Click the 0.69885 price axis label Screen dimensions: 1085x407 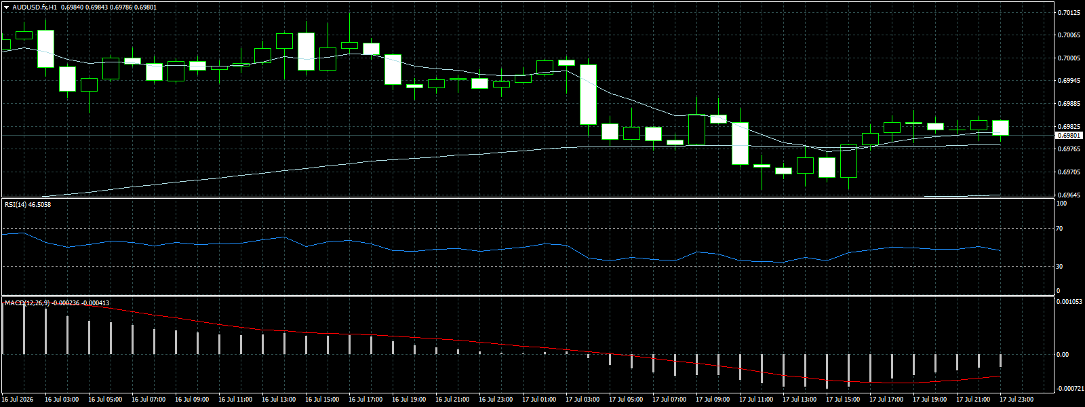point(1069,104)
